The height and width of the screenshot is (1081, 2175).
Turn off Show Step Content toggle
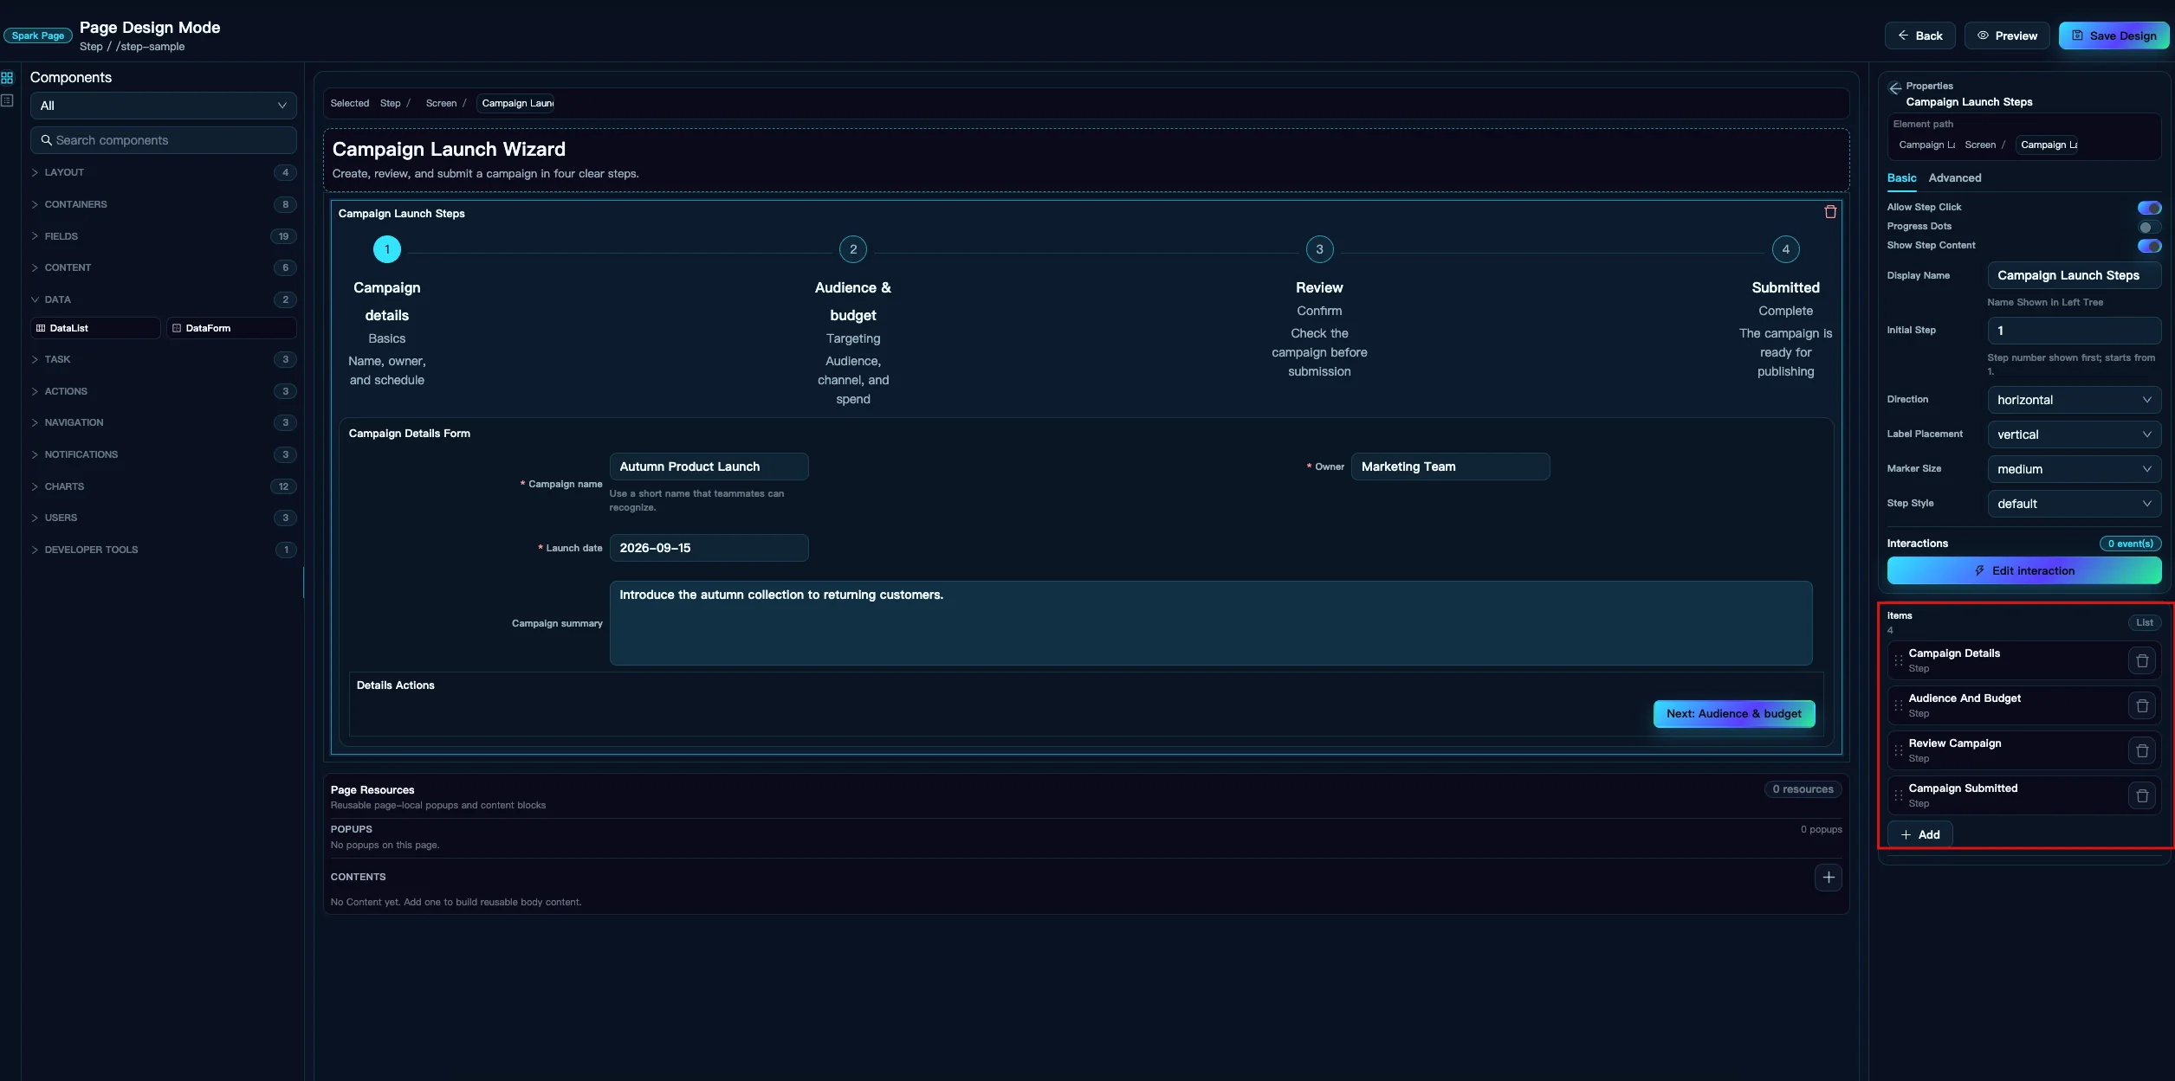pyautogui.click(x=2149, y=246)
